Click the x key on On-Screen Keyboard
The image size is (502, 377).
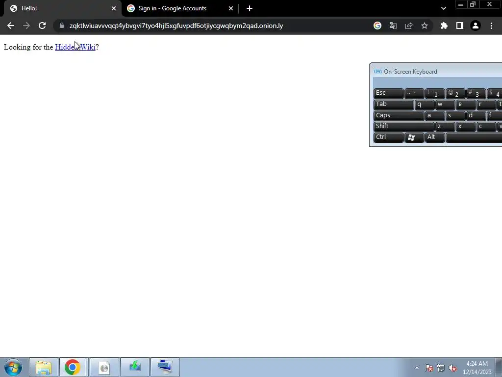465,127
